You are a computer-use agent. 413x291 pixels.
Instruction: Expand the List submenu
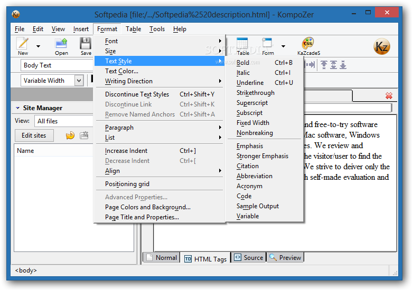pos(159,138)
